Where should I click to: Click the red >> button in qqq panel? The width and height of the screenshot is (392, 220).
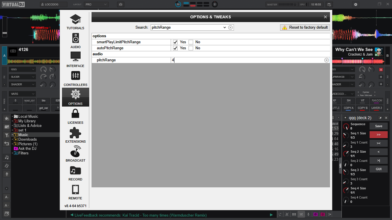(x=379, y=135)
